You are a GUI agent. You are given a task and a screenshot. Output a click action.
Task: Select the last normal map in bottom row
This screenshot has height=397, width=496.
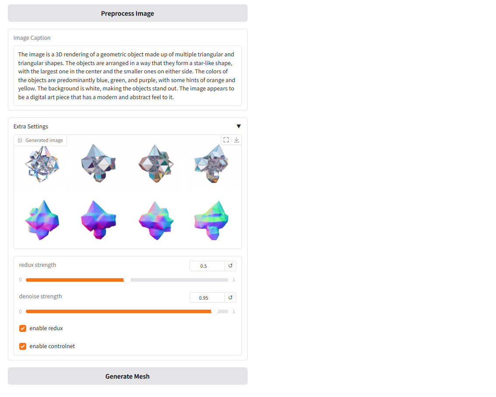click(x=212, y=220)
